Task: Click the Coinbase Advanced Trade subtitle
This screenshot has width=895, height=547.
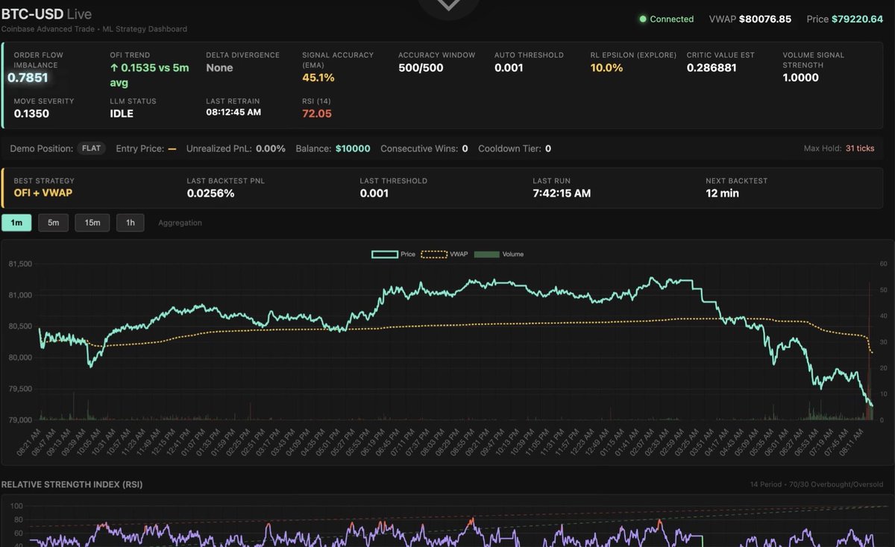Action: 94,29
